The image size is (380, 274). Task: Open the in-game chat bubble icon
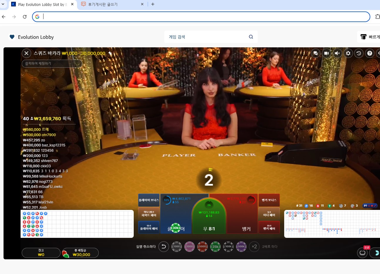[x=315, y=53]
